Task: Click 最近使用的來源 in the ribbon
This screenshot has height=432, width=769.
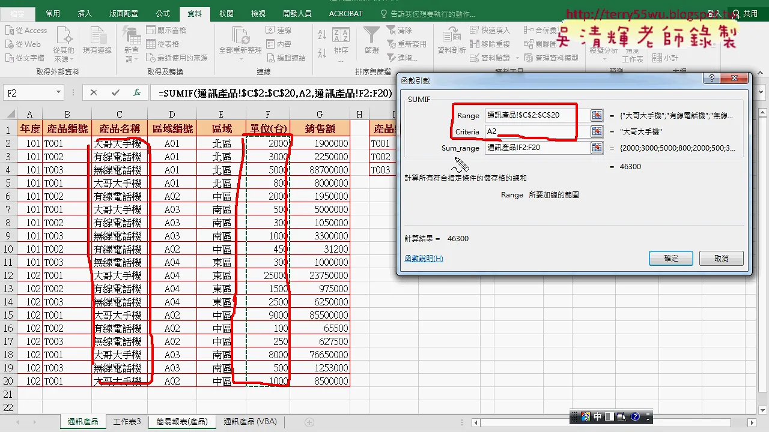Action: tap(177, 58)
